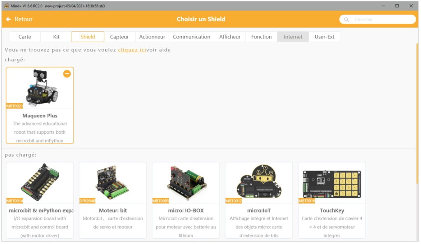Click the Mind+ logo in the title bar
The image size is (421, 244).
7,6
